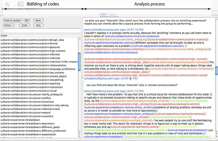Select structure>uncertain row in Codes list
This screenshot has width=218, height=141.
pyautogui.click(x=39, y=116)
